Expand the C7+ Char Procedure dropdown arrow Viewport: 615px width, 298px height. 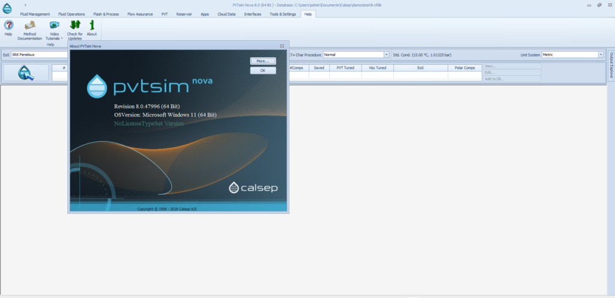[x=386, y=55]
